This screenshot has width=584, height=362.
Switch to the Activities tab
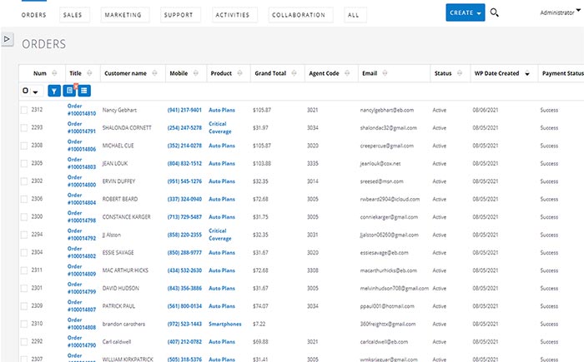tap(233, 15)
